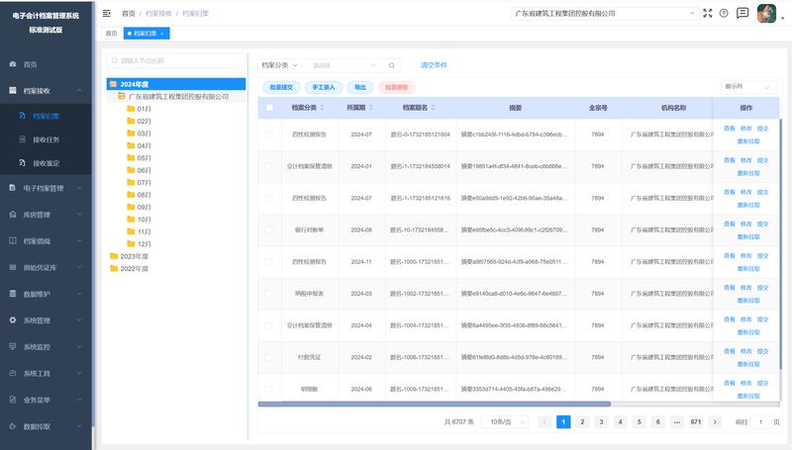
Task: Open the messages chat icon
Action: click(742, 13)
